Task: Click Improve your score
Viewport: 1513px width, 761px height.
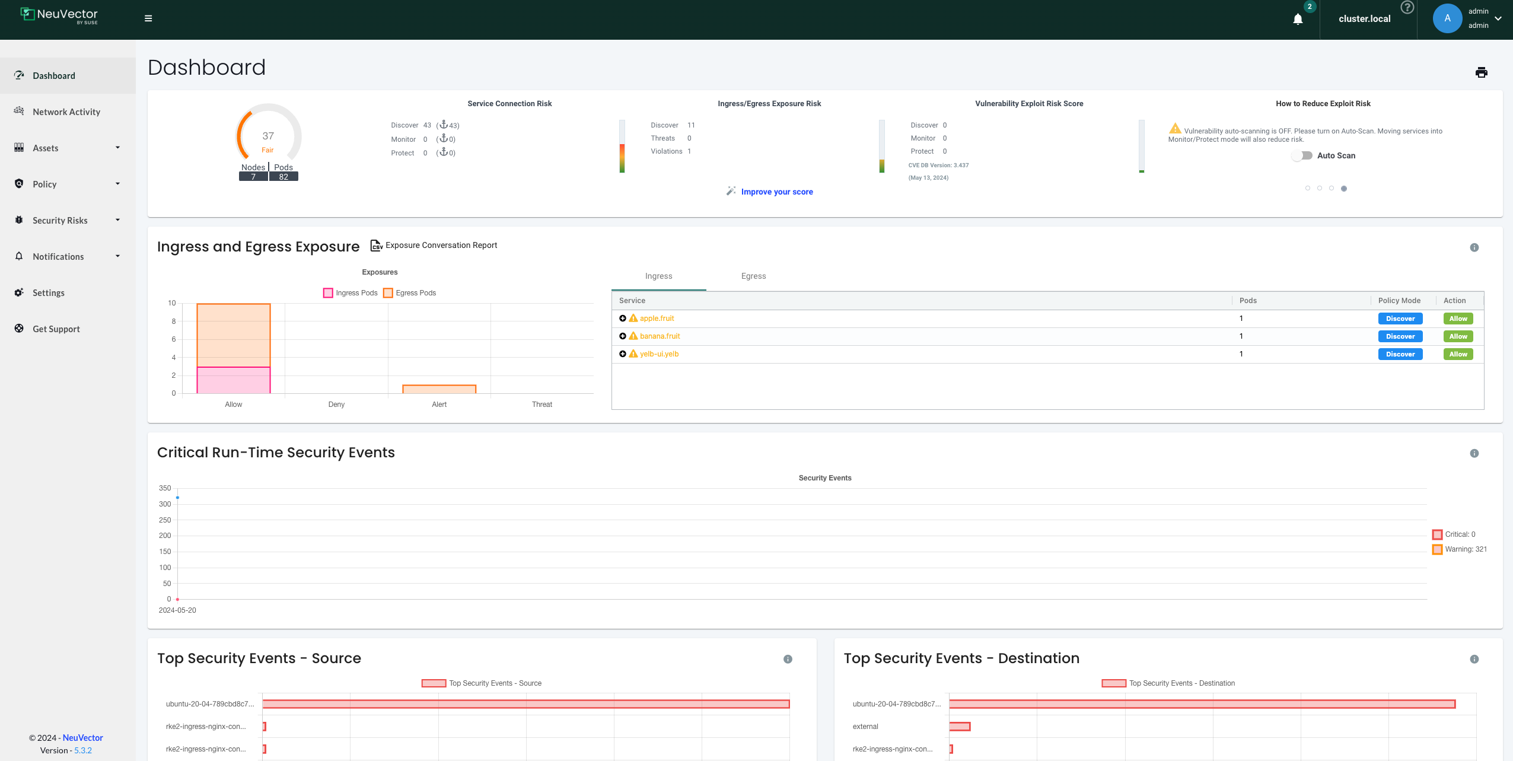Action: (x=776, y=192)
